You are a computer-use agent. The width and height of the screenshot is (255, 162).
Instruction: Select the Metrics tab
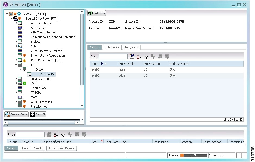(95, 47)
